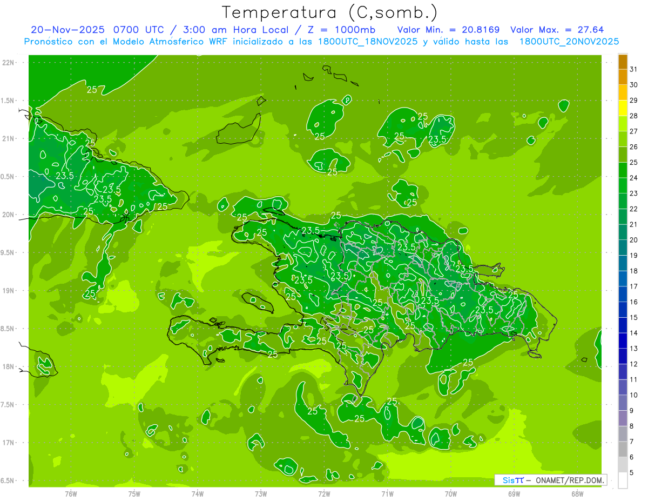
Task: Click the '70W' longitude axis label
Action: [450, 493]
